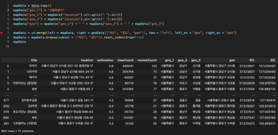Select the reviewCount column header
This screenshot has height=135, width=278.
147,60
